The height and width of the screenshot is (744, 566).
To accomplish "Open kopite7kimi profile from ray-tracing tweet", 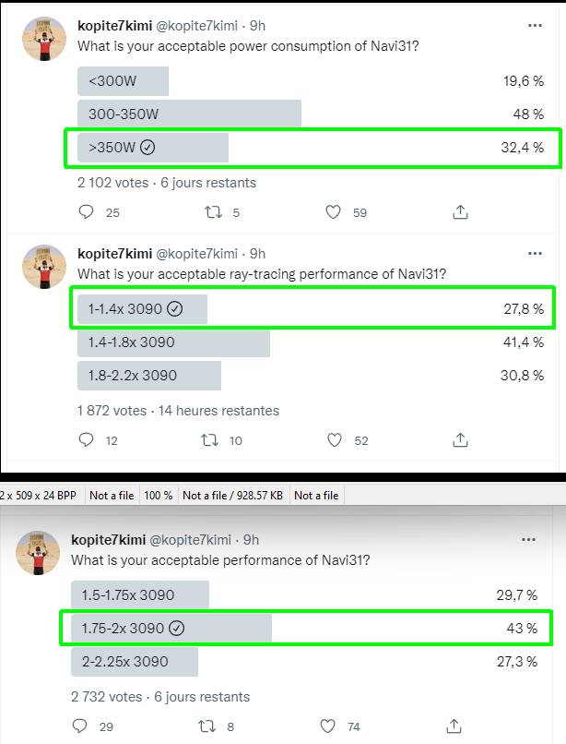I will coord(114,254).
